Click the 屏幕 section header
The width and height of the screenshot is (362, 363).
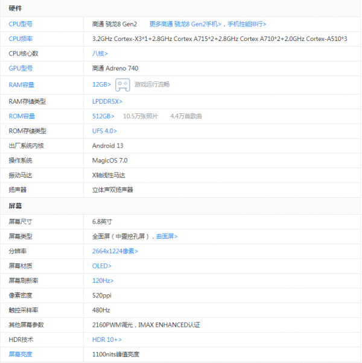(15, 206)
